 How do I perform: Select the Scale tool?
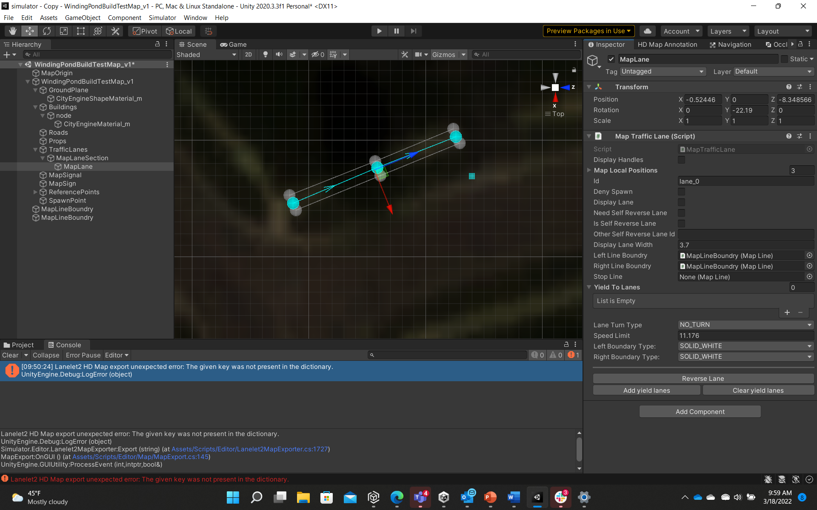pos(64,31)
